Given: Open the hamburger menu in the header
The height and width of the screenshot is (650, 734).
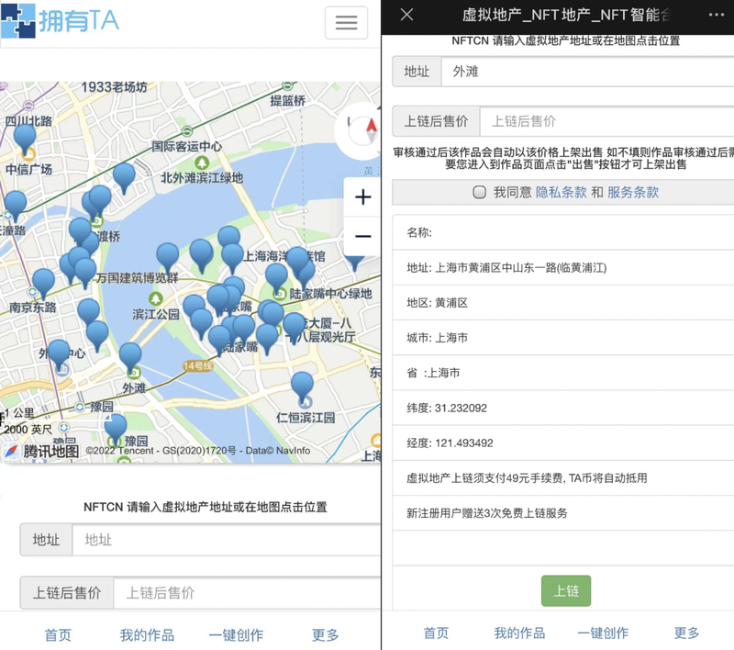Looking at the screenshot, I should point(346,22).
